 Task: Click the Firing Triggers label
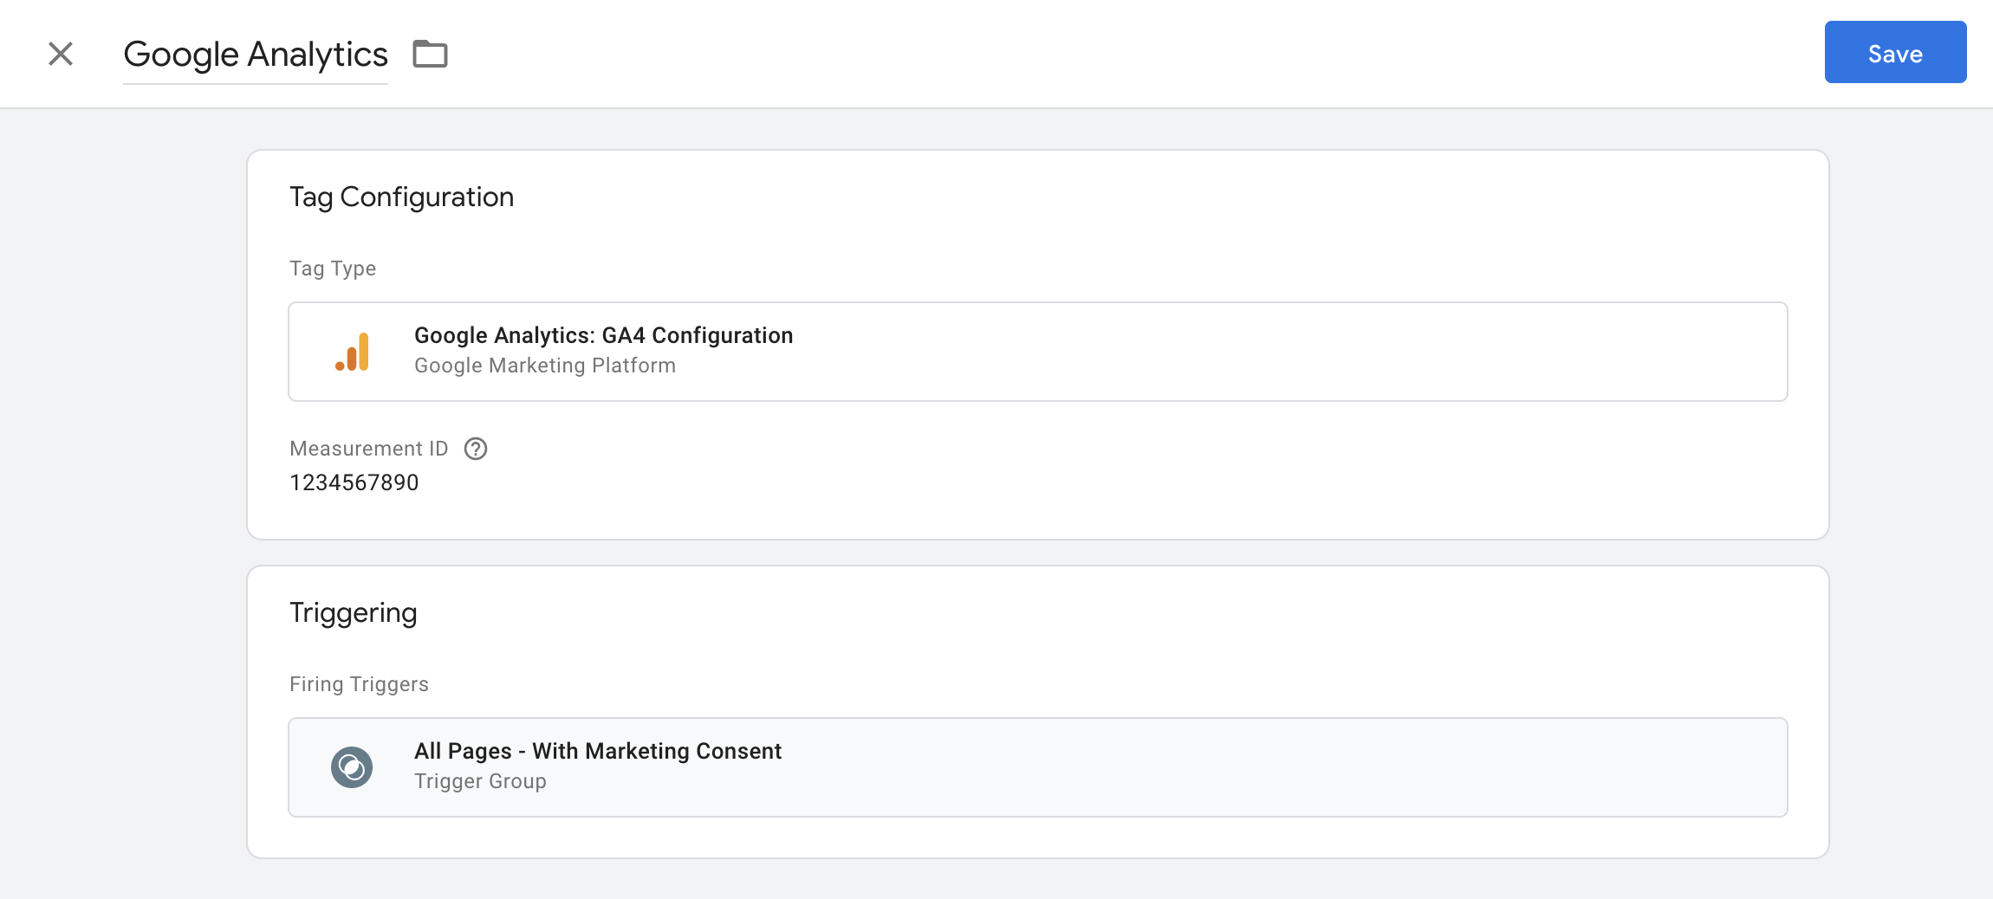click(359, 683)
